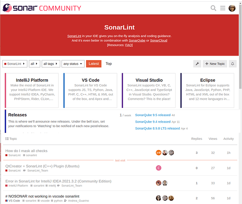Click the orange avatar on 'How do I mask all checks'

(x=158, y=152)
